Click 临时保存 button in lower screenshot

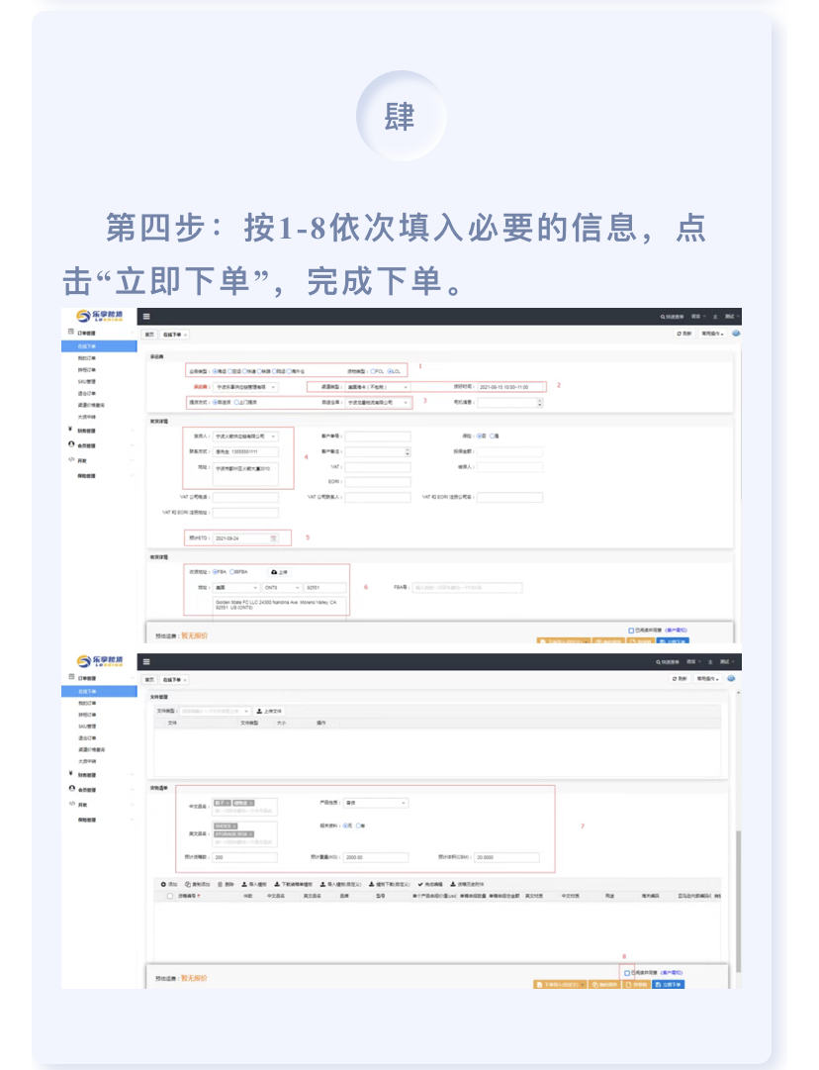[605, 985]
